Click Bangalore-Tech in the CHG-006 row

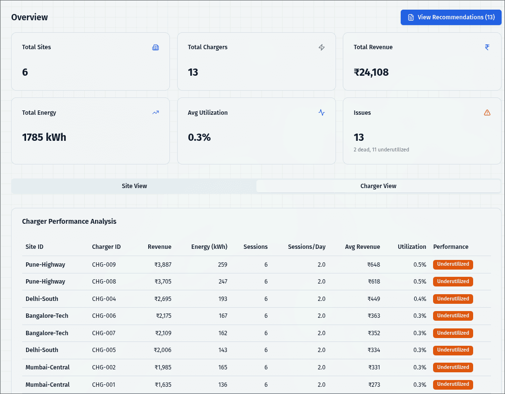click(x=47, y=316)
